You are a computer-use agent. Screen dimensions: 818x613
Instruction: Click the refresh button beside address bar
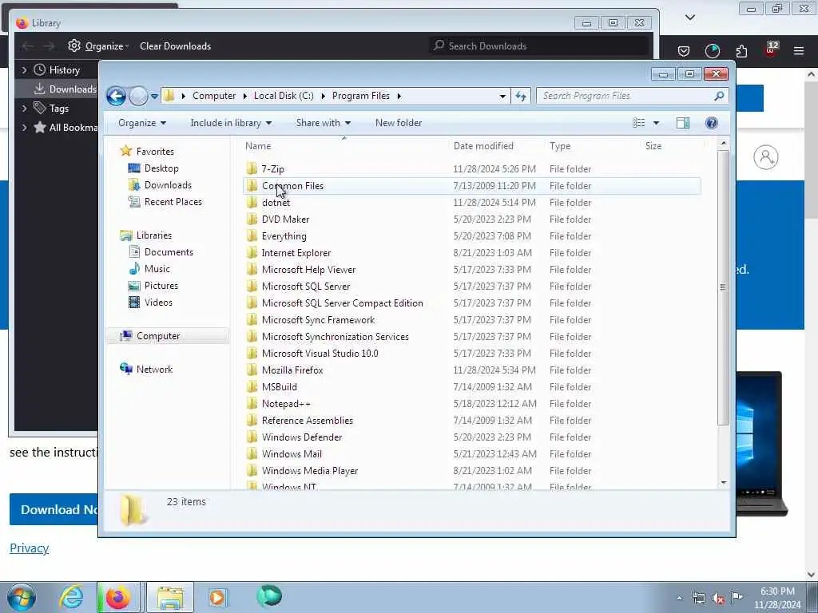(521, 96)
